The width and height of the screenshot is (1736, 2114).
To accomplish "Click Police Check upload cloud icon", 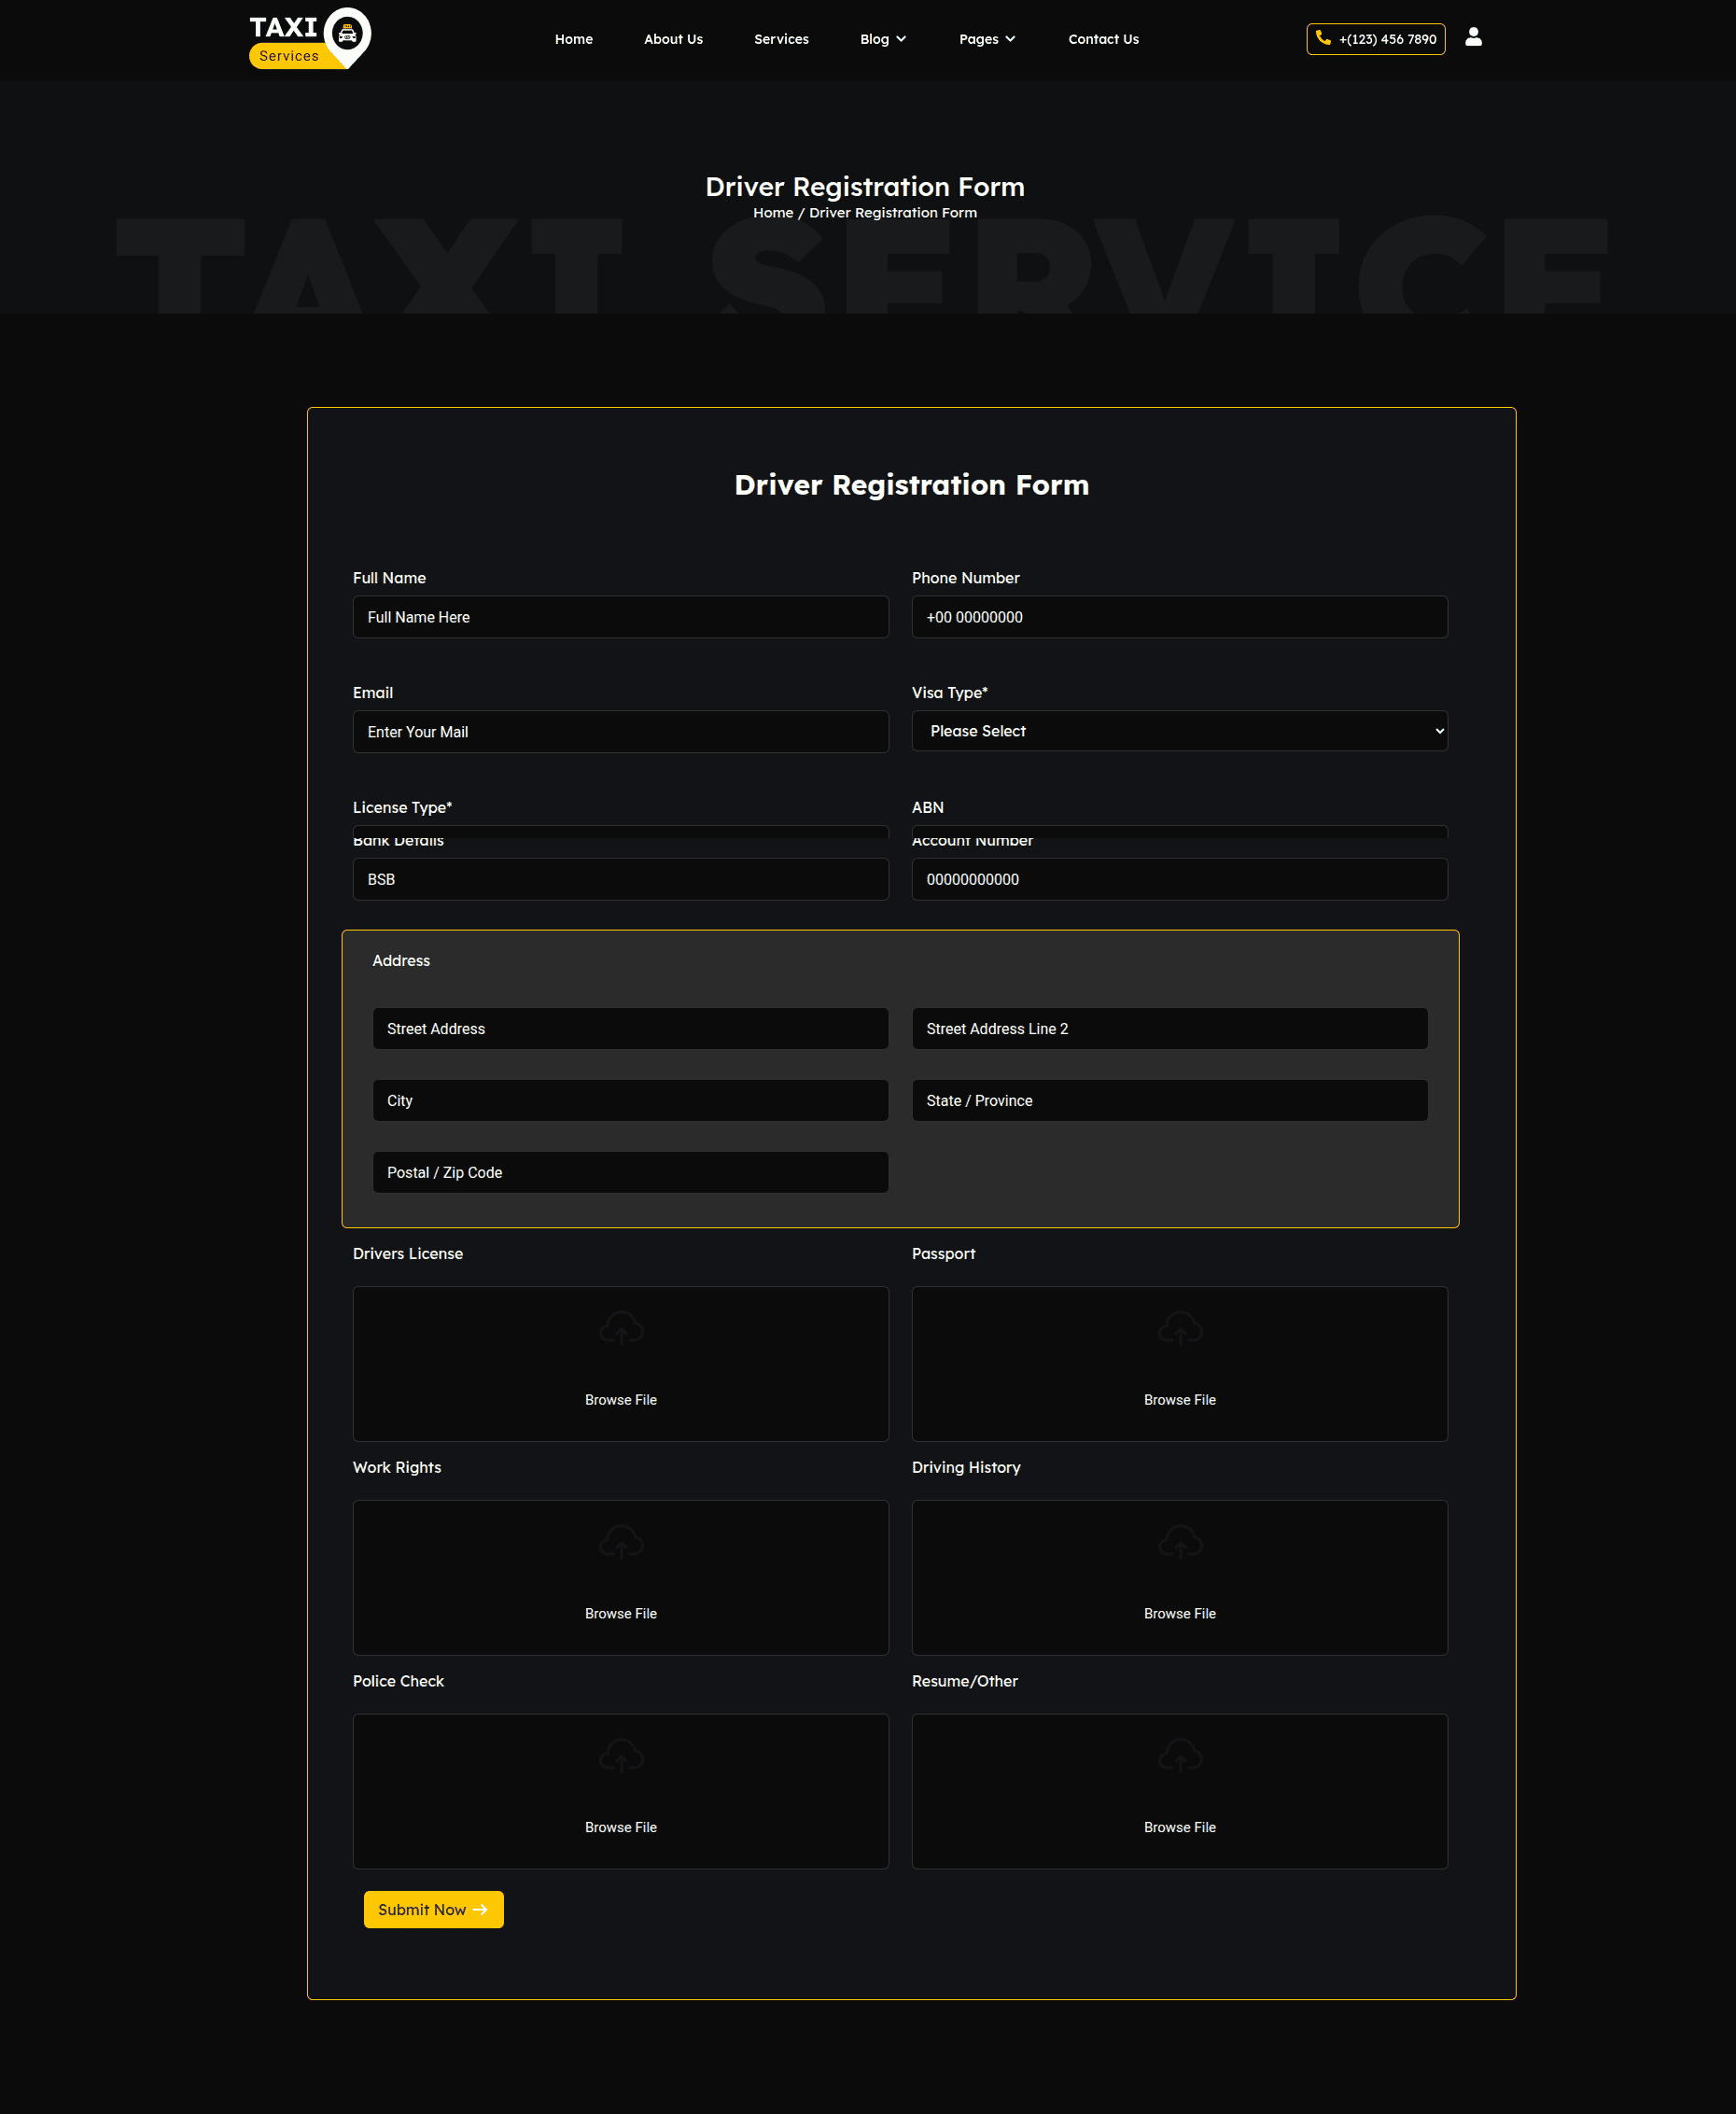I will [621, 1756].
